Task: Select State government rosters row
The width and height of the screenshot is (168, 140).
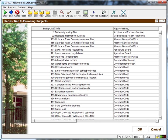Action: point(95,106)
